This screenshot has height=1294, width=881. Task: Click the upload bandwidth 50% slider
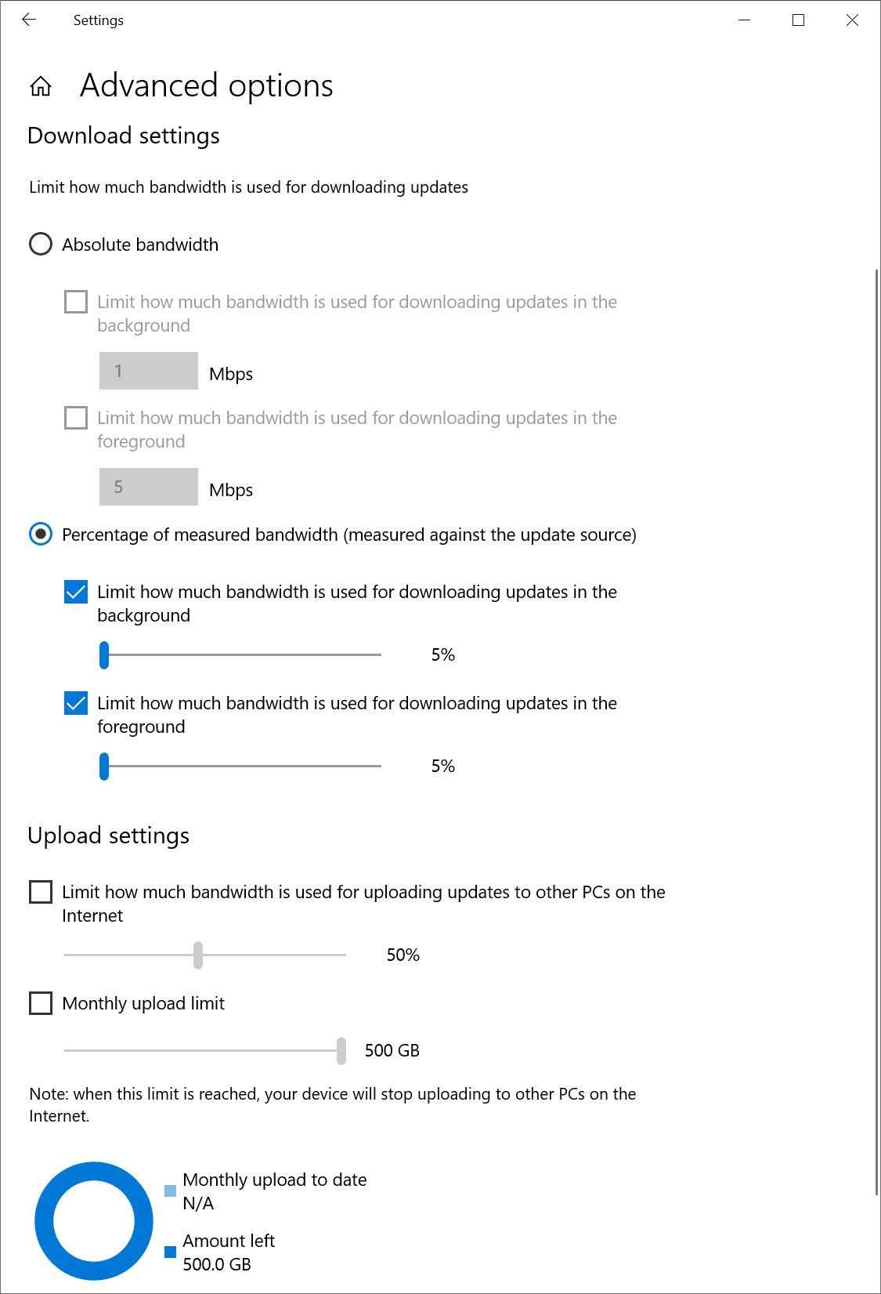(x=198, y=955)
